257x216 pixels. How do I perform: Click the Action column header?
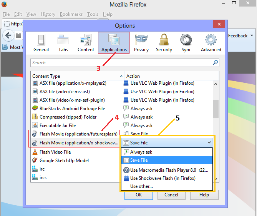[172, 76]
